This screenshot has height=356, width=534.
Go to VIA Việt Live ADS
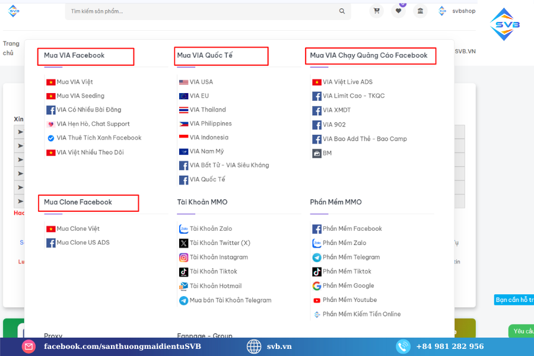click(x=348, y=82)
